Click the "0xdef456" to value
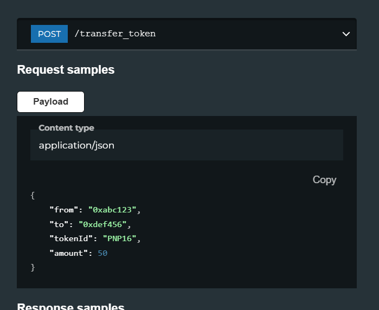 (102, 224)
